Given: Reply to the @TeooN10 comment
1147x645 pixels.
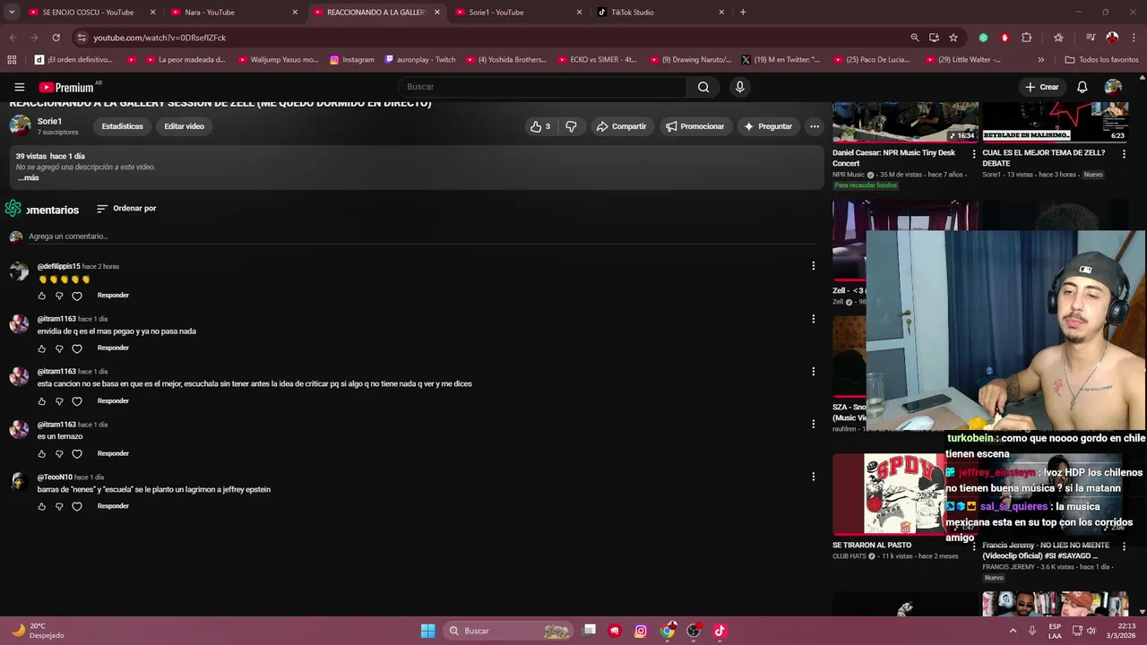Looking at the screenshot, I should point(113,506).
